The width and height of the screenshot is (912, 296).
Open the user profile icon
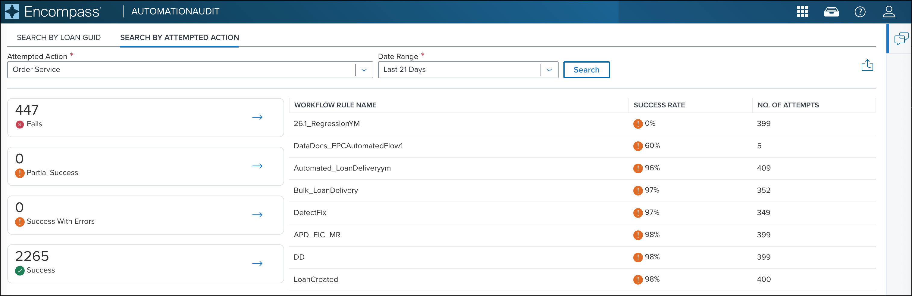888,12
